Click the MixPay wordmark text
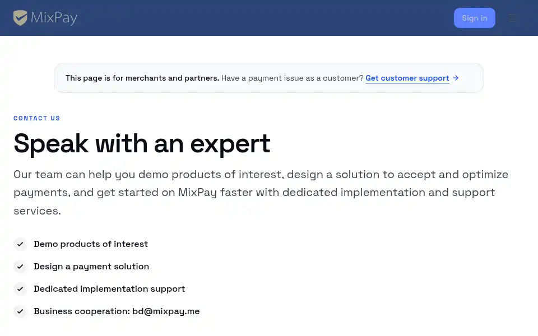The width and height of the screenshot is (538, 336). 54,18
